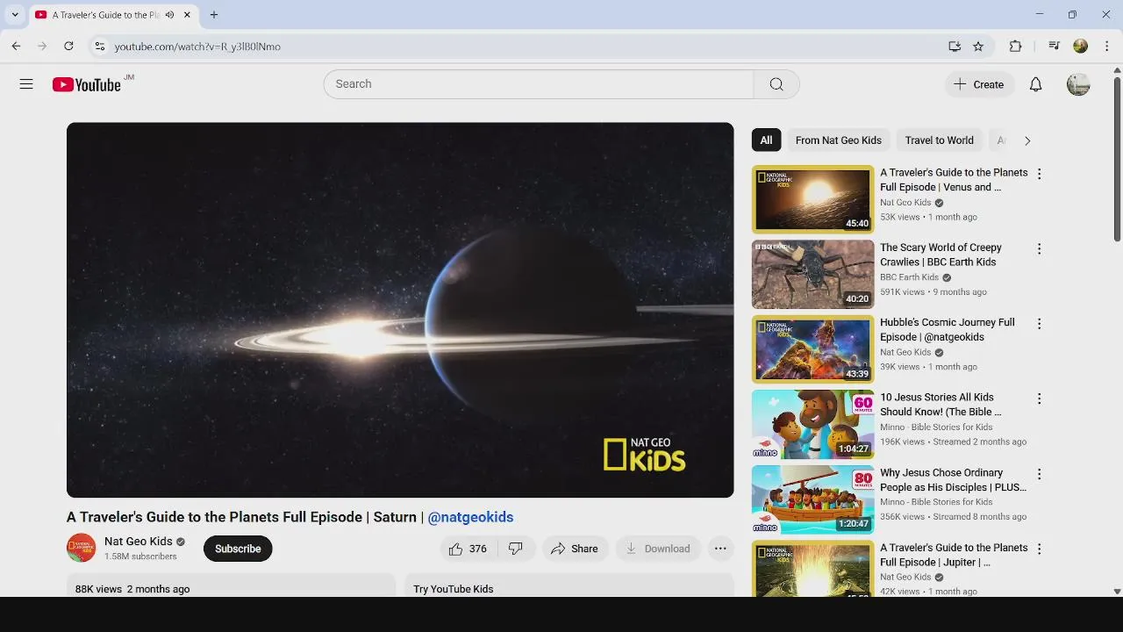1123x632 pixels.
Task: Open 'Hubble's Cosmic Journey Full Episode' title
Action: (948, 330)
